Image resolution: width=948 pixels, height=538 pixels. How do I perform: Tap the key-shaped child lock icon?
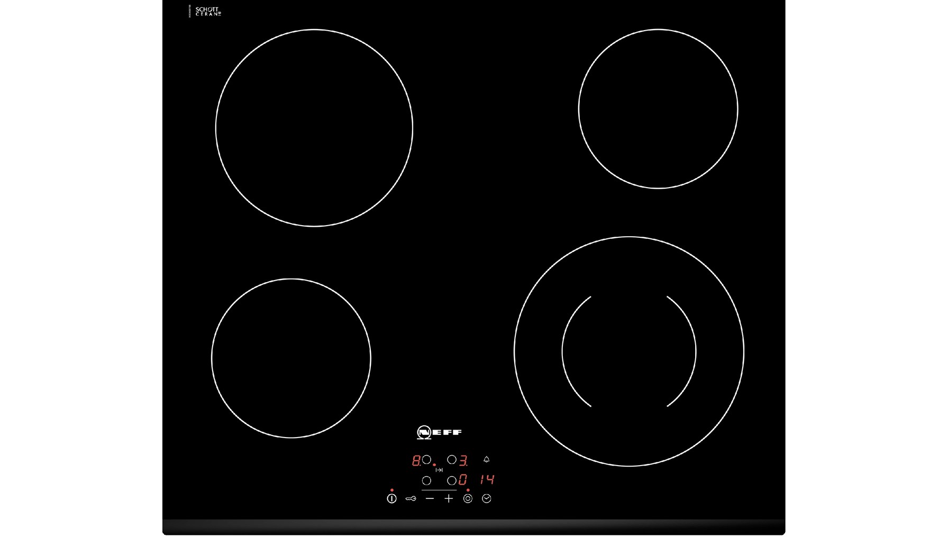[411, 498]
